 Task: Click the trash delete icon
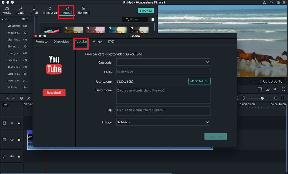coord(22,98)
